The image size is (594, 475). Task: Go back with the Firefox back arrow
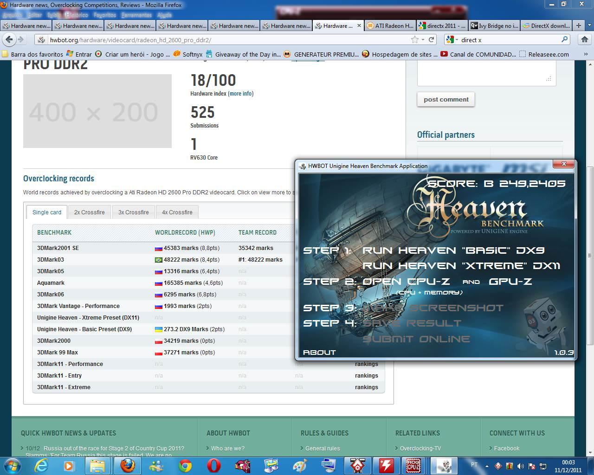pyautogui.click(x=10, y=40)
